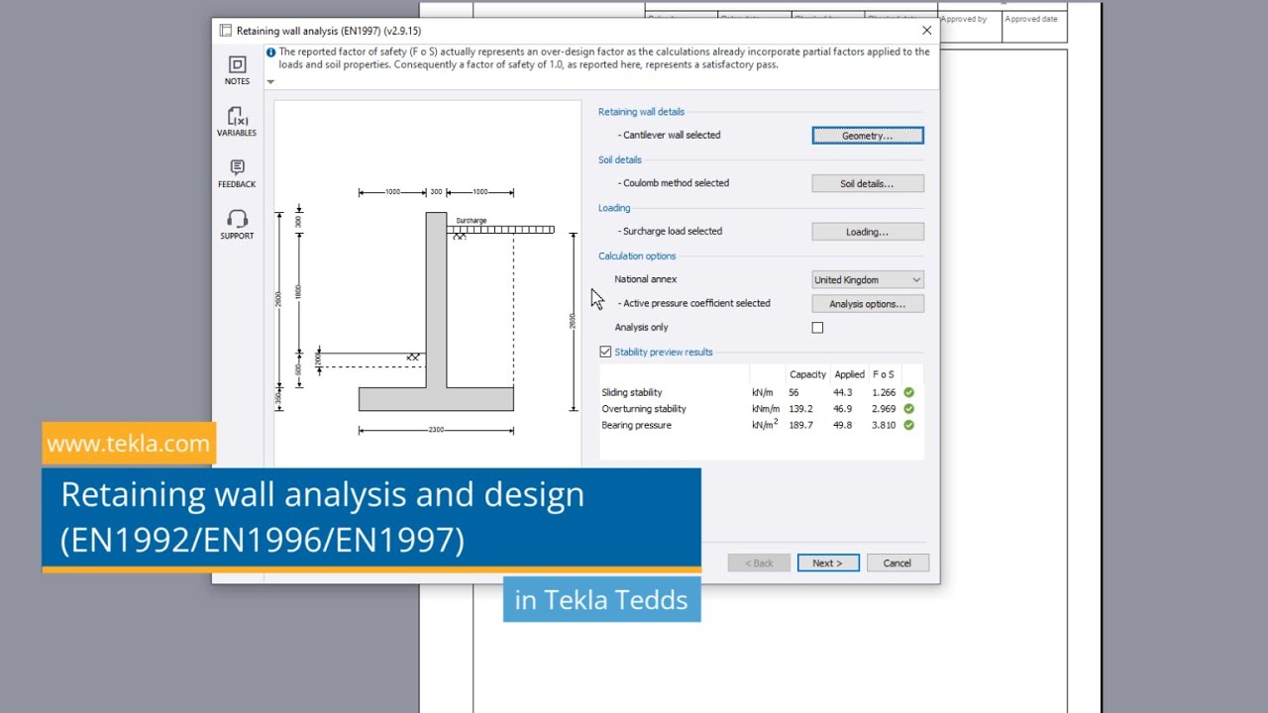Viewport: 1268px width, 713px height.
Task: Cancel the retaining wall dialog
Action: (897, 562)
